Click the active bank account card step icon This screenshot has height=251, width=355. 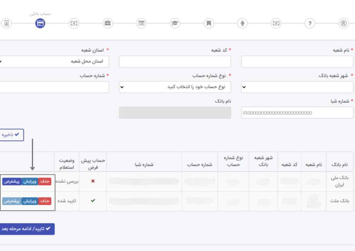[40, 24]
